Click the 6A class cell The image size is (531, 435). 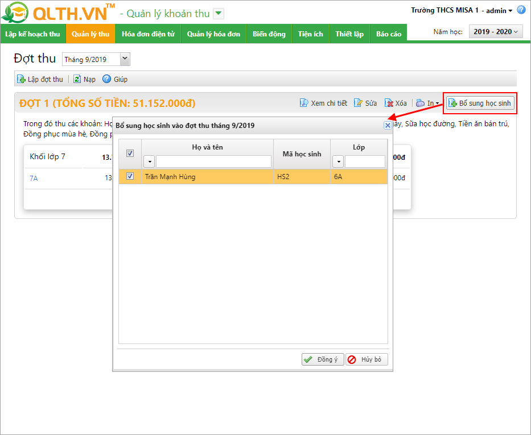coord(359,177)
